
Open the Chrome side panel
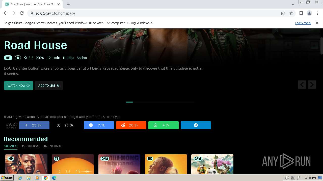click(x=301, y=13)
